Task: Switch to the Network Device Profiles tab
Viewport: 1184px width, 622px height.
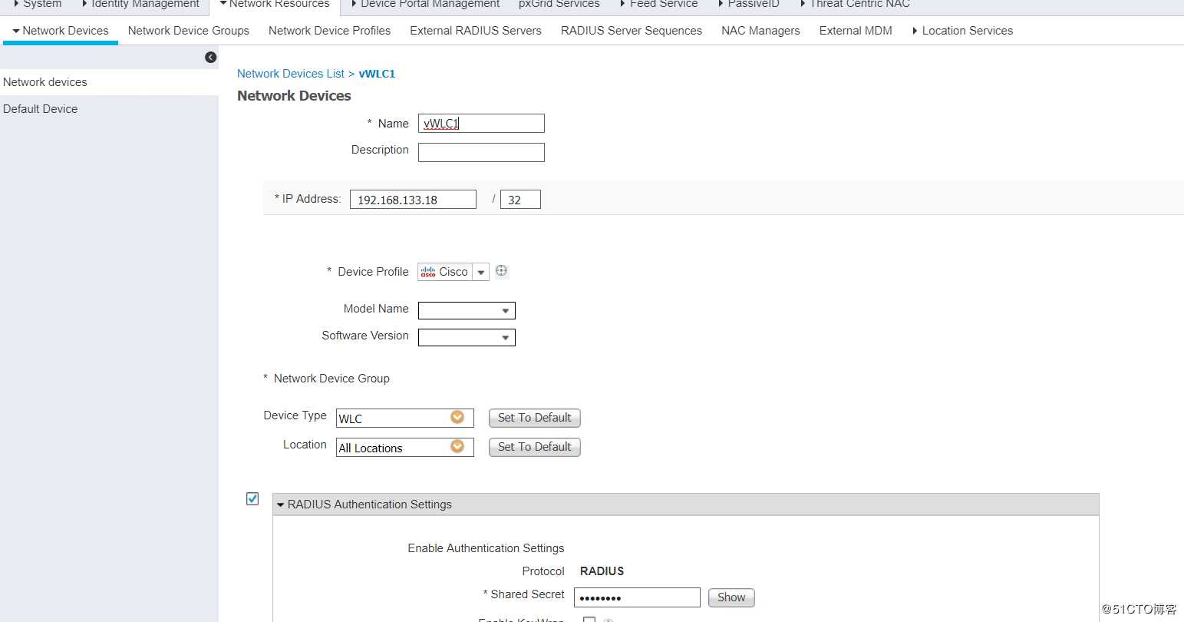Action: [x=329, y=31]
